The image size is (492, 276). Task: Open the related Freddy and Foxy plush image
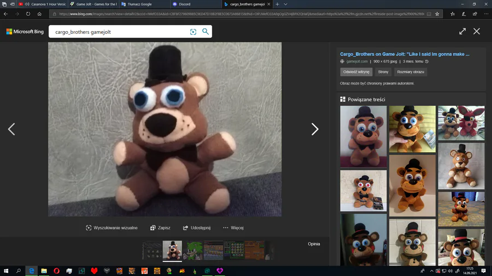[x=461, y=123]
